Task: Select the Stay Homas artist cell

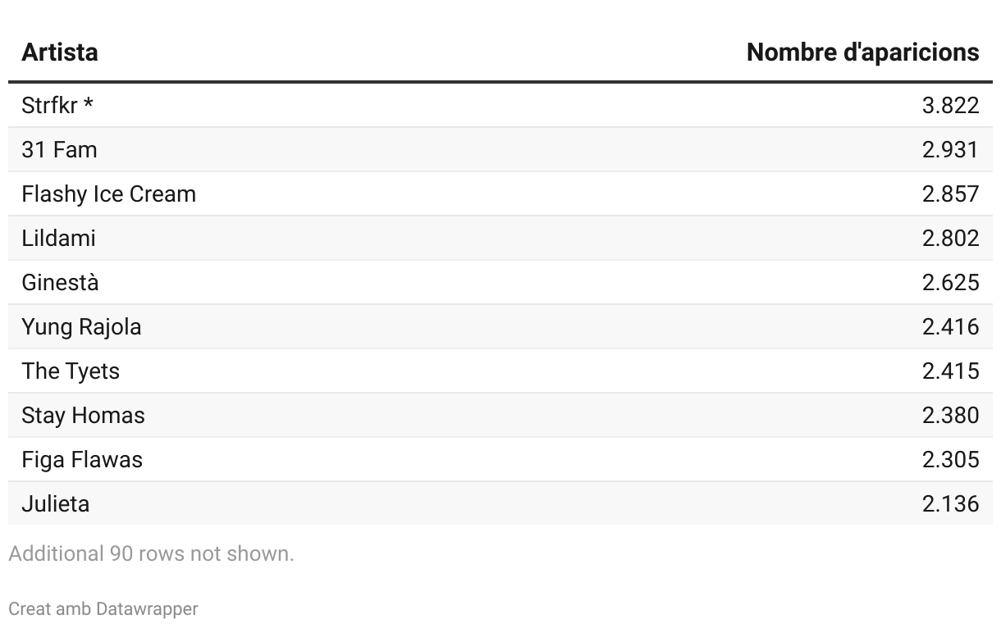Action: 83,416
